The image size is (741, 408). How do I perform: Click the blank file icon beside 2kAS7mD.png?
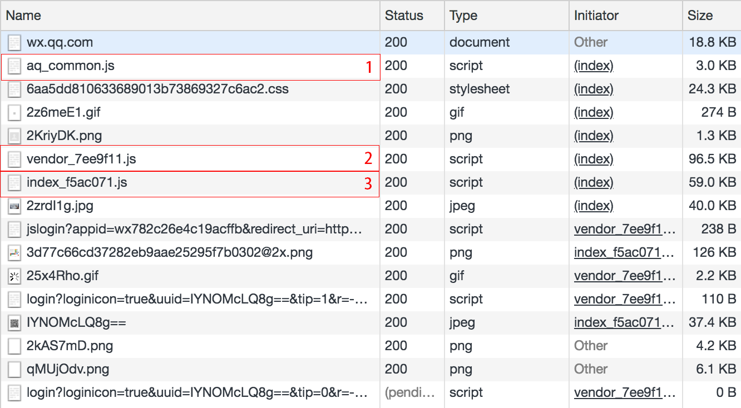[x=14, y=346]
